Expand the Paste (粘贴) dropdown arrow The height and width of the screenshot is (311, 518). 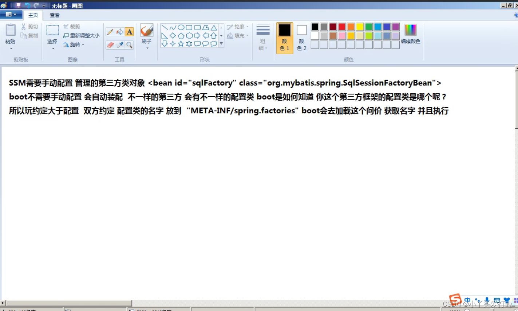(11, 48)
